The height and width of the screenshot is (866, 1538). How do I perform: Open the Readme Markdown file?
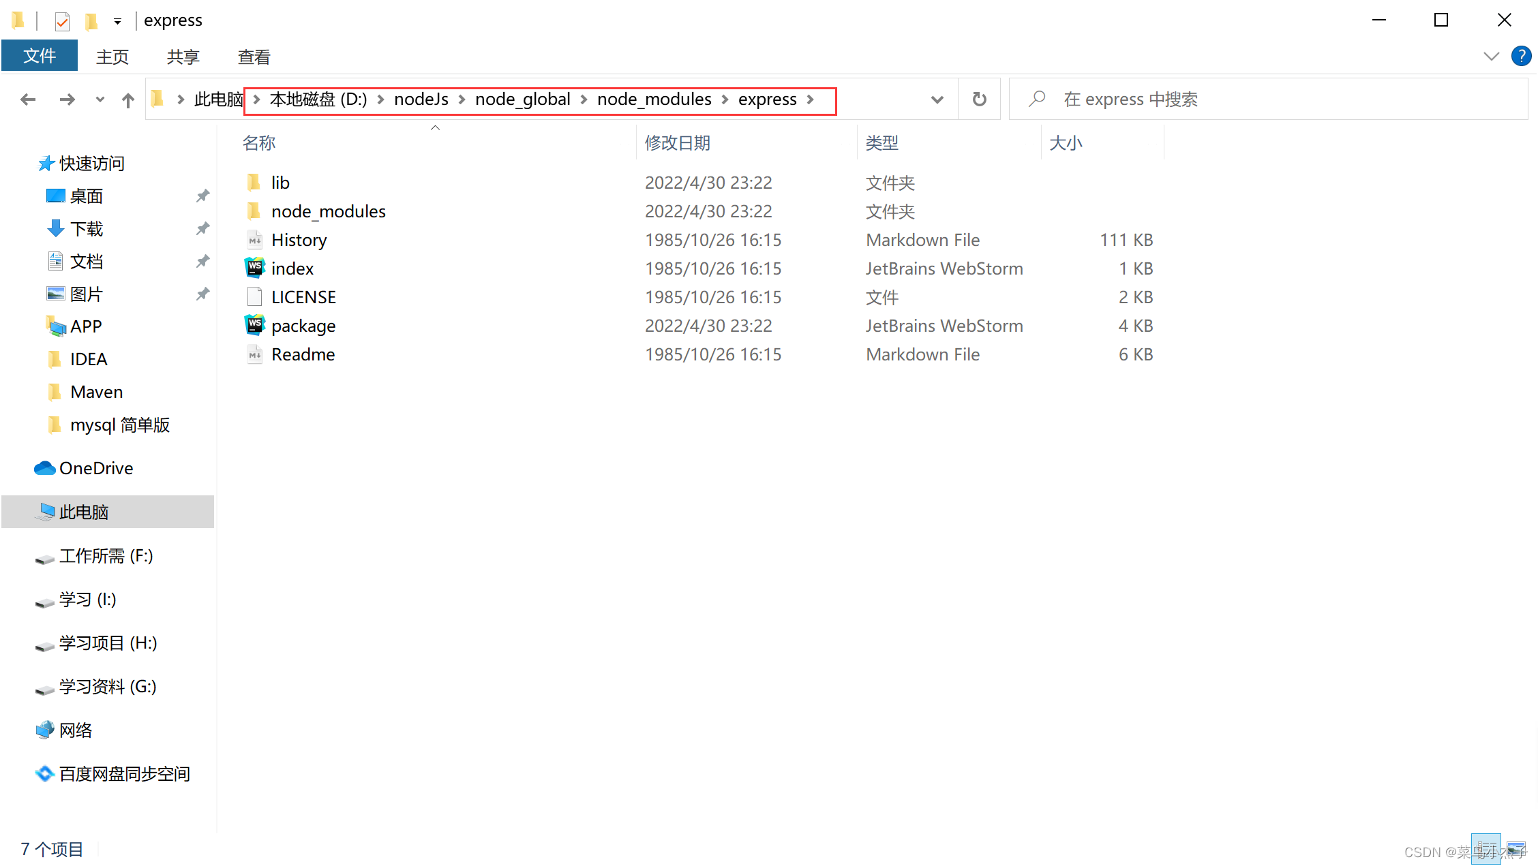[x=304, y=354]
